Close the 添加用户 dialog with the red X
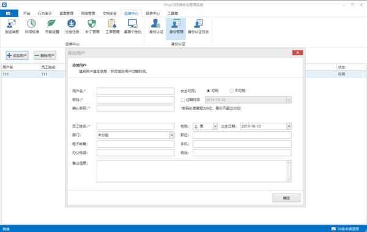The width and height of the screenshot is (367, 232). (297, 53)
